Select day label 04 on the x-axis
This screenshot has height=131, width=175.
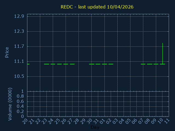pos(122,121)
